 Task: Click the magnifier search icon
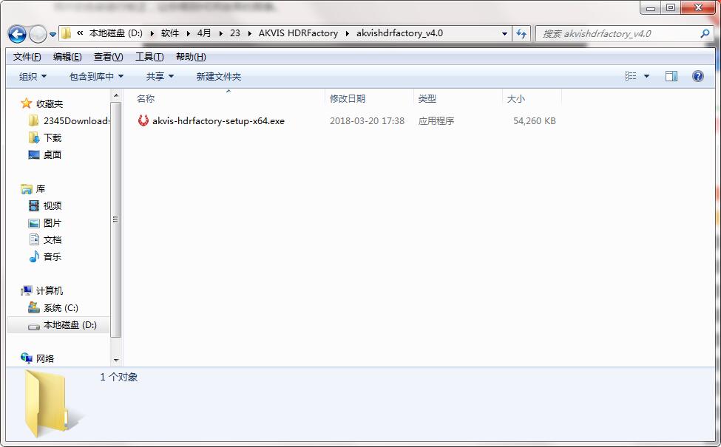coord(705,33)
